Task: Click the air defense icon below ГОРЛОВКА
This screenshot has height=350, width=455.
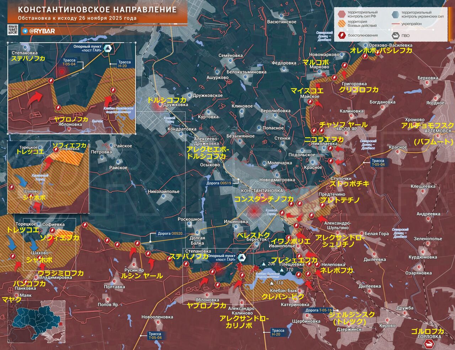Action: (x=429, y=343)
